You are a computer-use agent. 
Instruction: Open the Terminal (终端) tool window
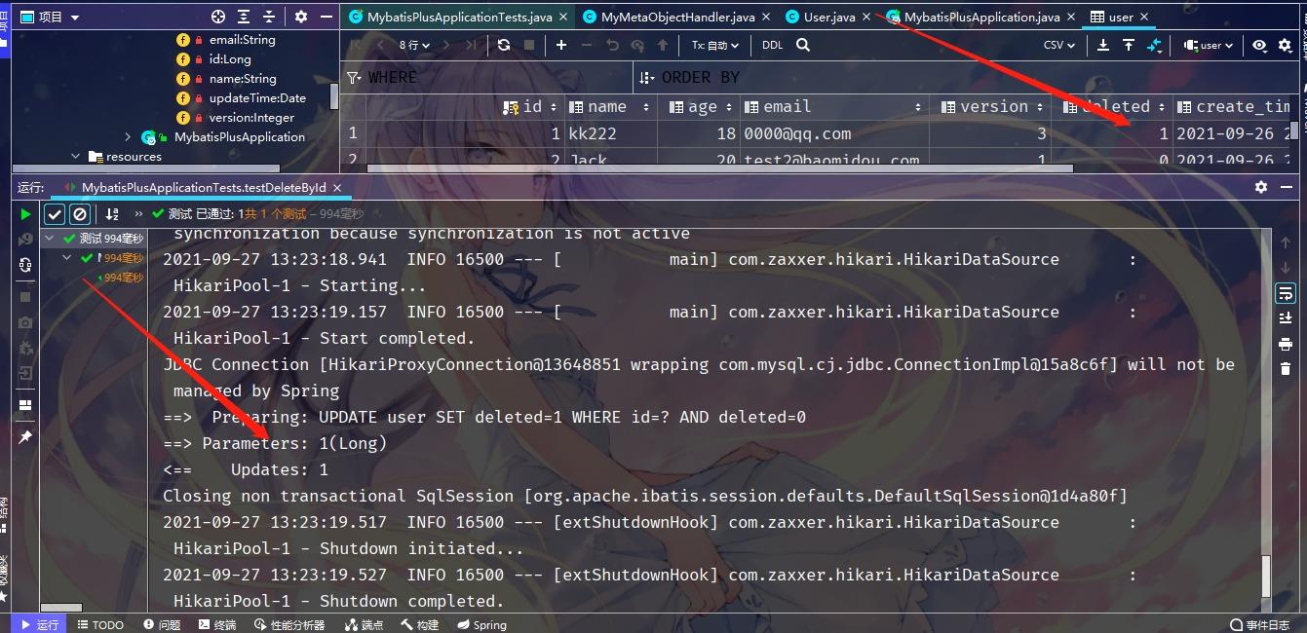pos(216,624)
